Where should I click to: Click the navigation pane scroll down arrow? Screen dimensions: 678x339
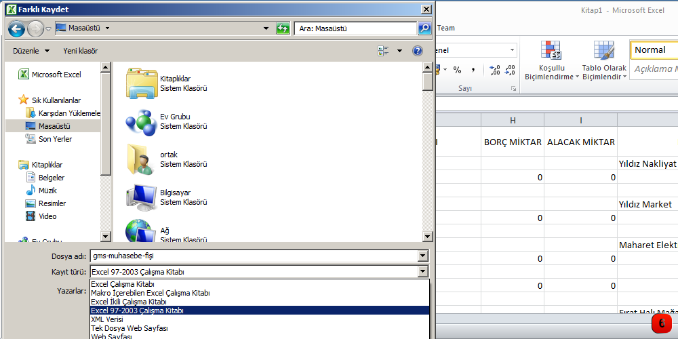click(x=106, y=237)
